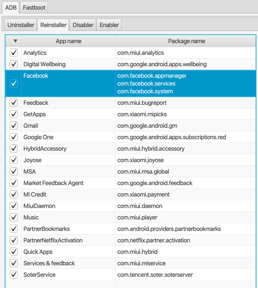Viewport: 258px width, 288px height.
Task: Select the Digital Wellbeing app name
Action: (44, 64)
